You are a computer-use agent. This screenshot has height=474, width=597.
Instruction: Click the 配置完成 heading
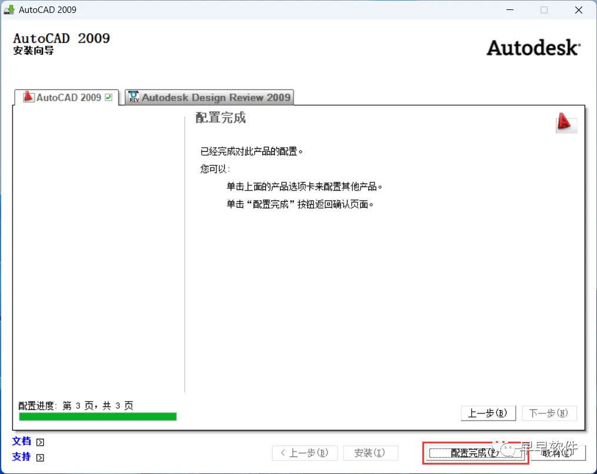point(221,118)
